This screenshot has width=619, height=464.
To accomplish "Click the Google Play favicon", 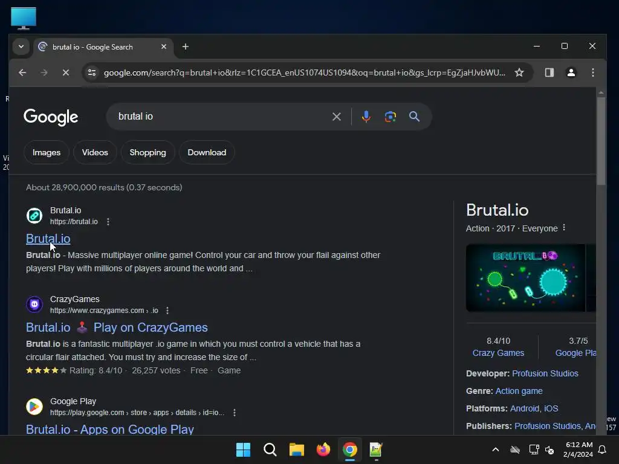I will pyautogui.click(x=34, y=407).
